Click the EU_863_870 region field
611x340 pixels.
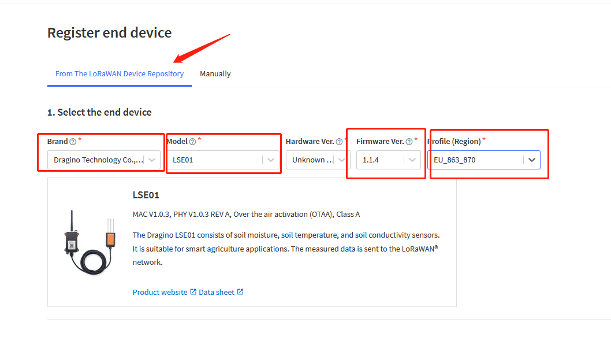tap(484, 160)
